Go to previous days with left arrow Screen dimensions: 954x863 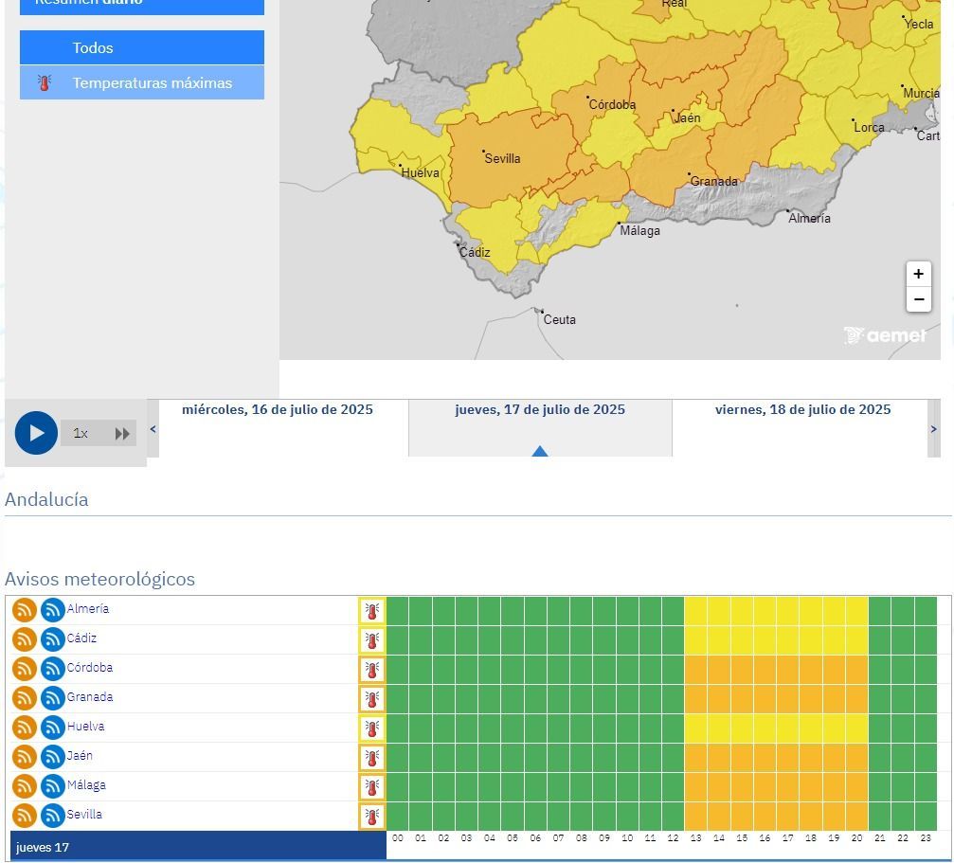click(x=153, y=429)
